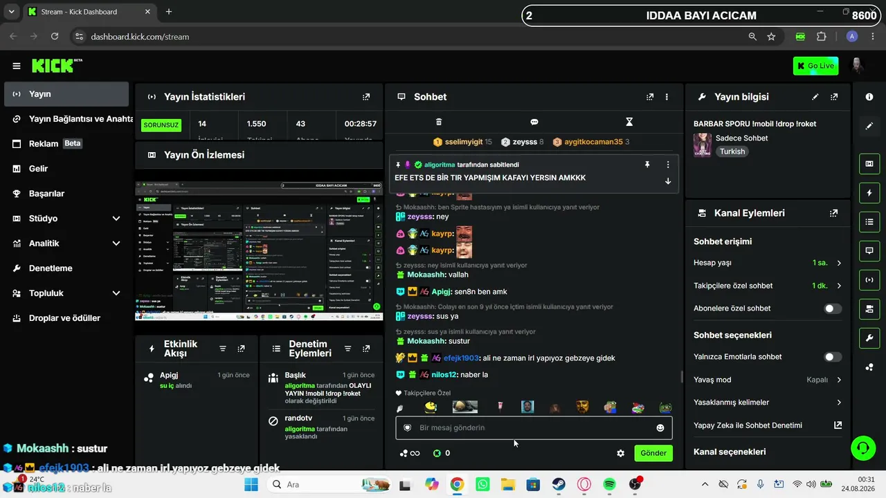This screenshot has height=498, width=886.
Task: Expand the pinned message with down arrow
Action: [668, 181]
